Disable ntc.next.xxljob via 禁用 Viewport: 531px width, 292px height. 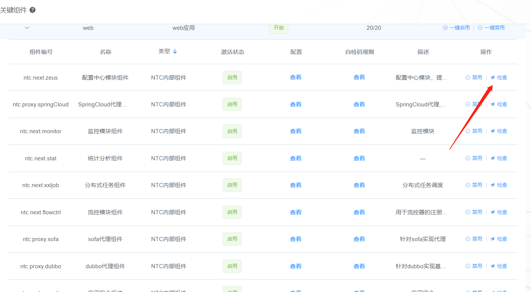coord(474,185)
